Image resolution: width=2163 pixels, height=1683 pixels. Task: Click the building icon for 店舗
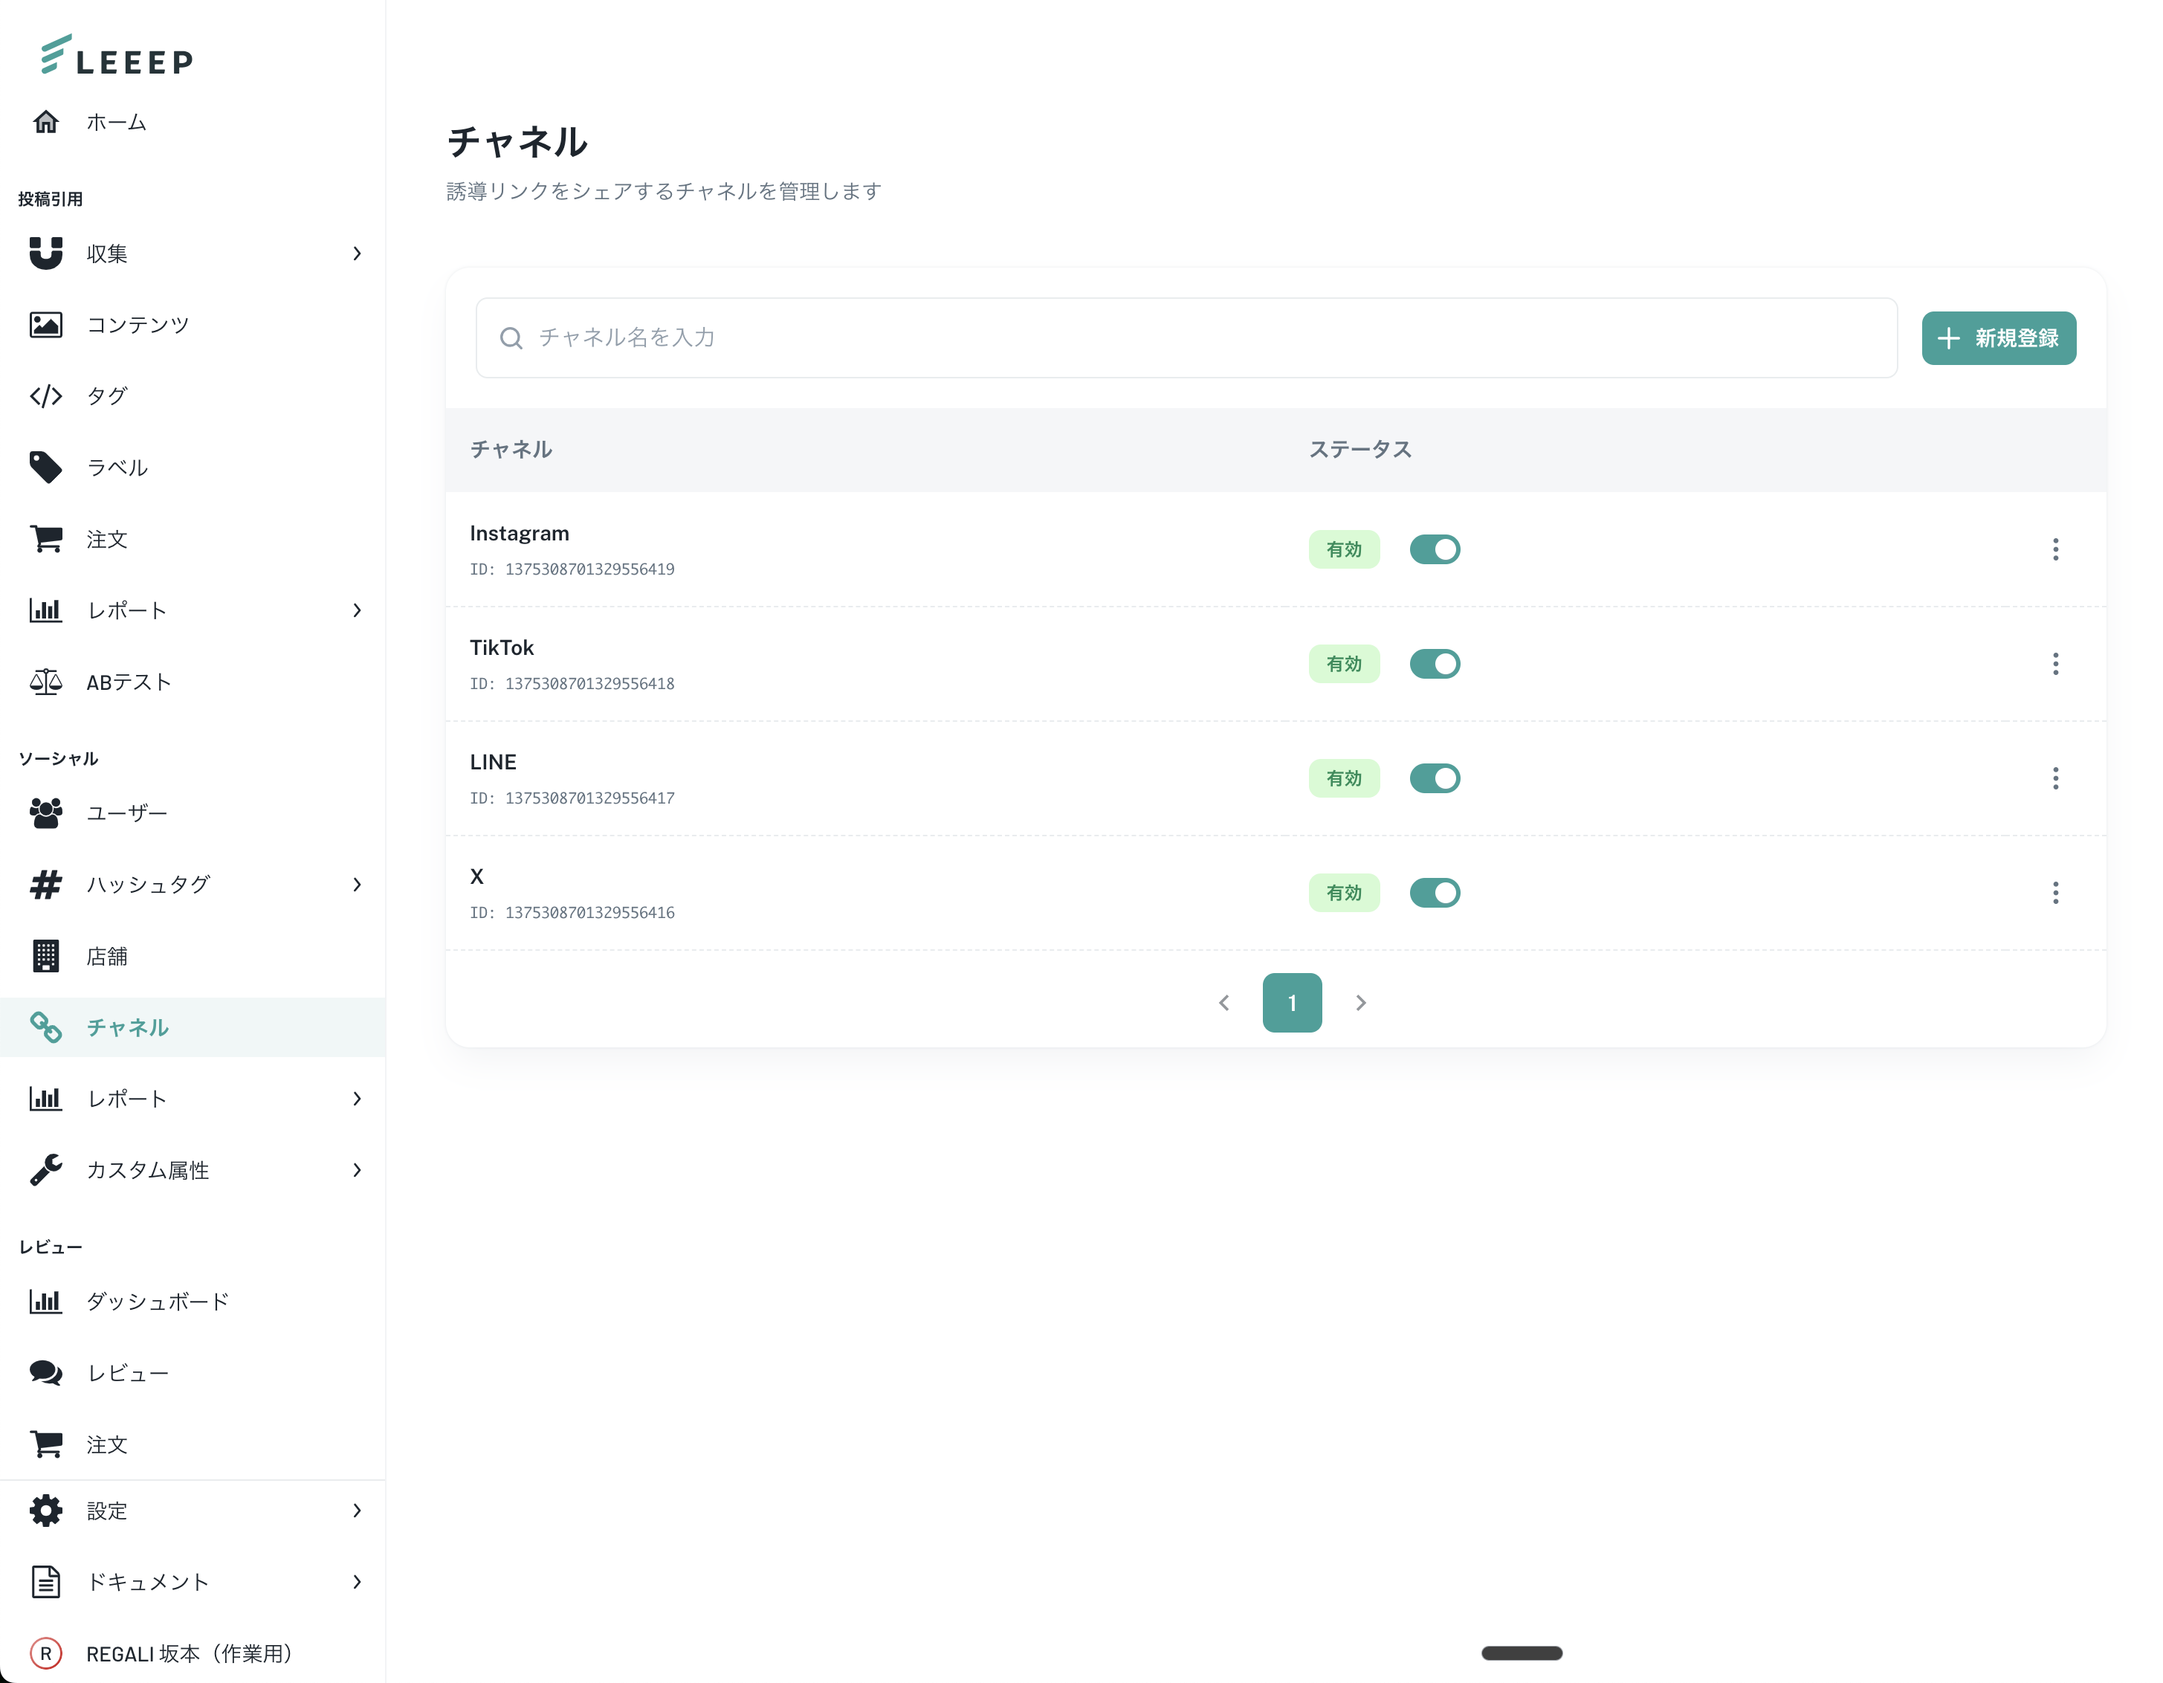click(45, 956)
